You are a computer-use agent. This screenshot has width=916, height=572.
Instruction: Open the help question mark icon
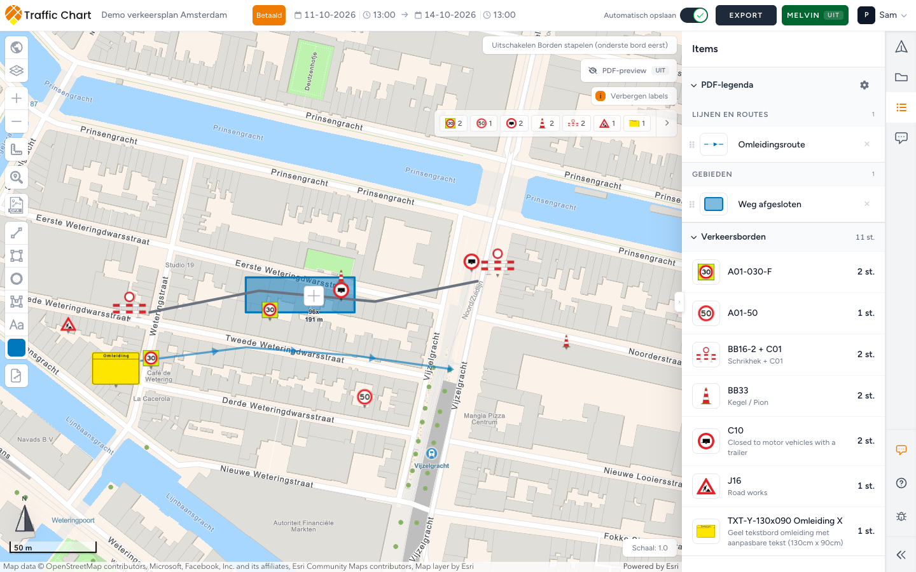click(901, 483)
